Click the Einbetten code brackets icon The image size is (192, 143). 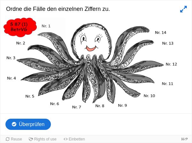66,139
